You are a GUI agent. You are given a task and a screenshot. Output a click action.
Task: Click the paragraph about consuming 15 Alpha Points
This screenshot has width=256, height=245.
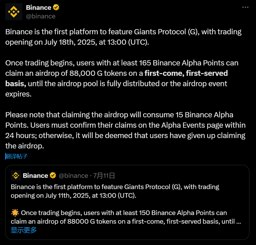coord(125,130)
